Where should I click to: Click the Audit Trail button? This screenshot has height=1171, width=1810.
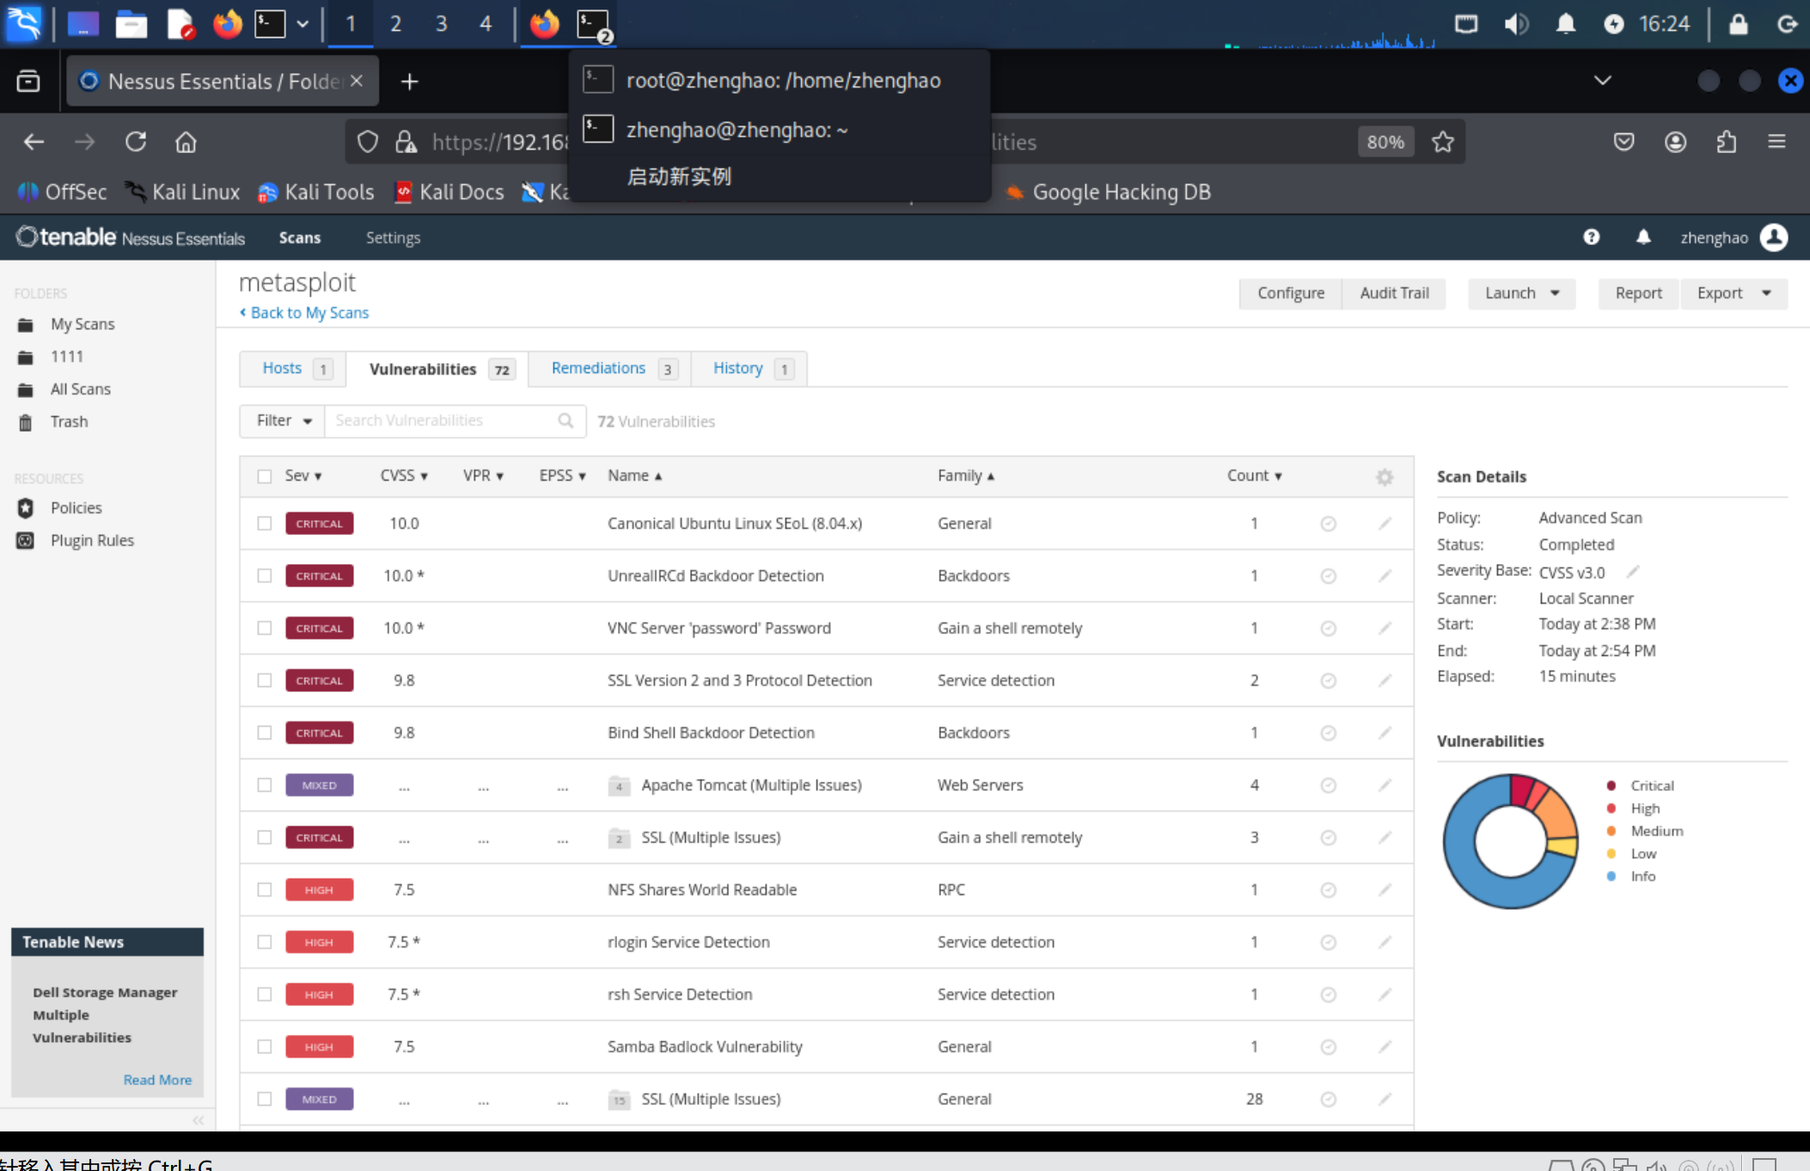click(1393, 293)
